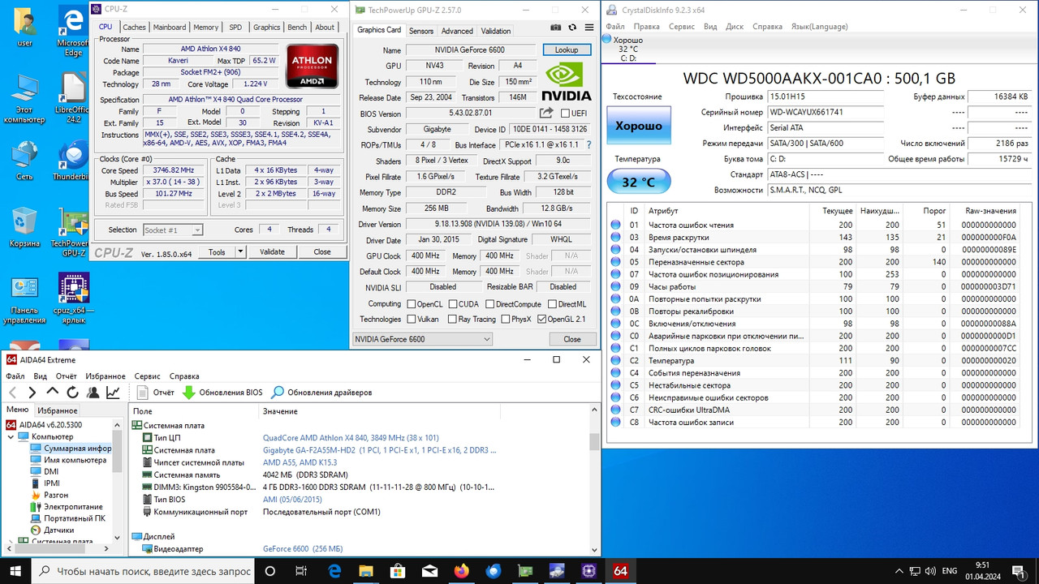This screenshot has width=1039, height=584.
Task: Toggle the Vulkan checkbox
Action: 412,320
